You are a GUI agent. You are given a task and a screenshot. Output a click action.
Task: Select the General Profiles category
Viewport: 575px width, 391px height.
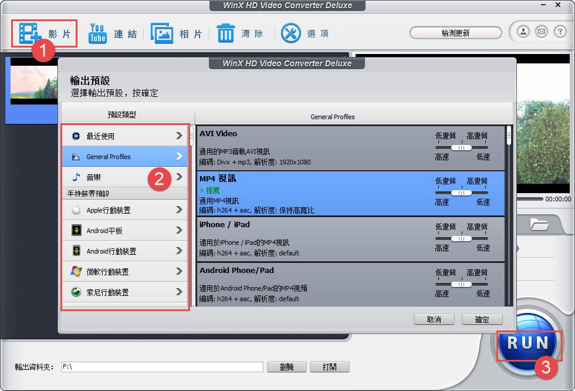[124, 157]
